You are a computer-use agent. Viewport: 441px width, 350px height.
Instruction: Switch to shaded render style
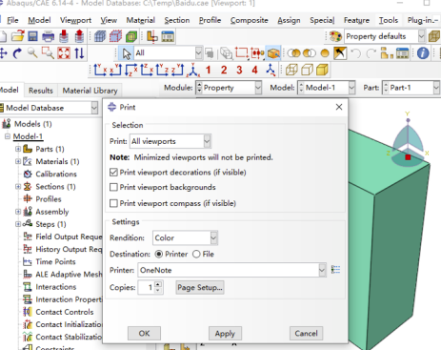[322, 70]
